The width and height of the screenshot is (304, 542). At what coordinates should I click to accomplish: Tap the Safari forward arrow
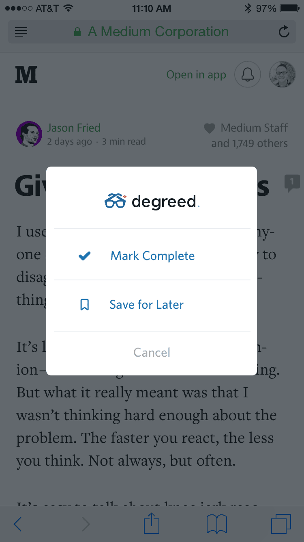tap(86, 525)
